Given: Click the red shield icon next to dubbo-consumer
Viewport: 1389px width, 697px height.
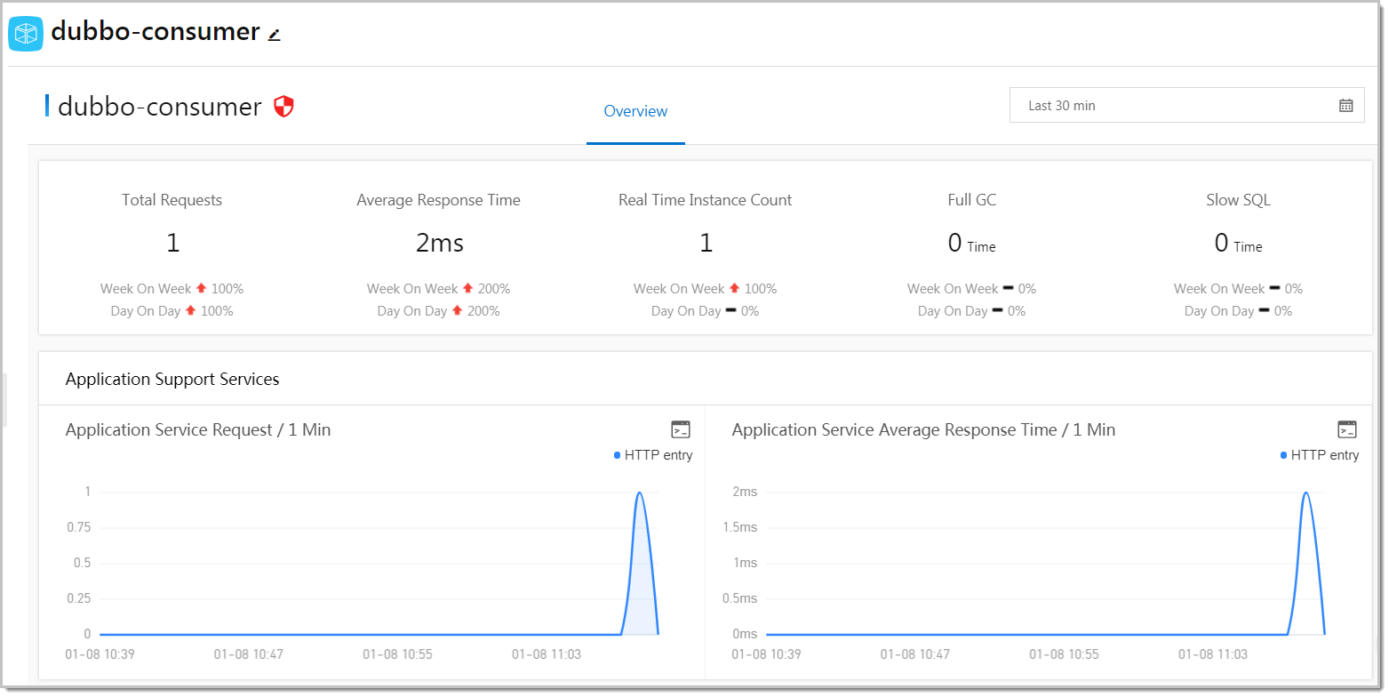Looking at the screenshot, I should [283, 107].
